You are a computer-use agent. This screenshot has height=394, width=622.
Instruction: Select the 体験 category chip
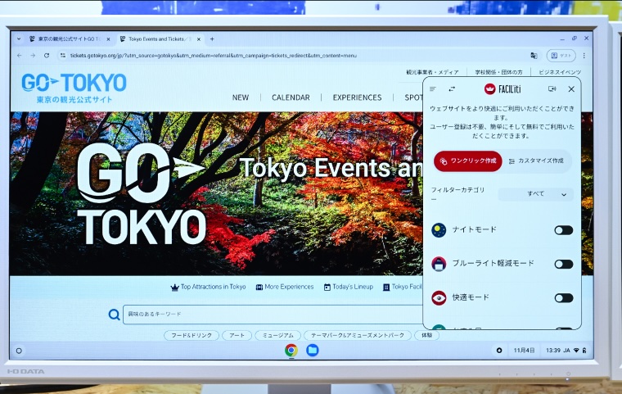pos(427,335)
